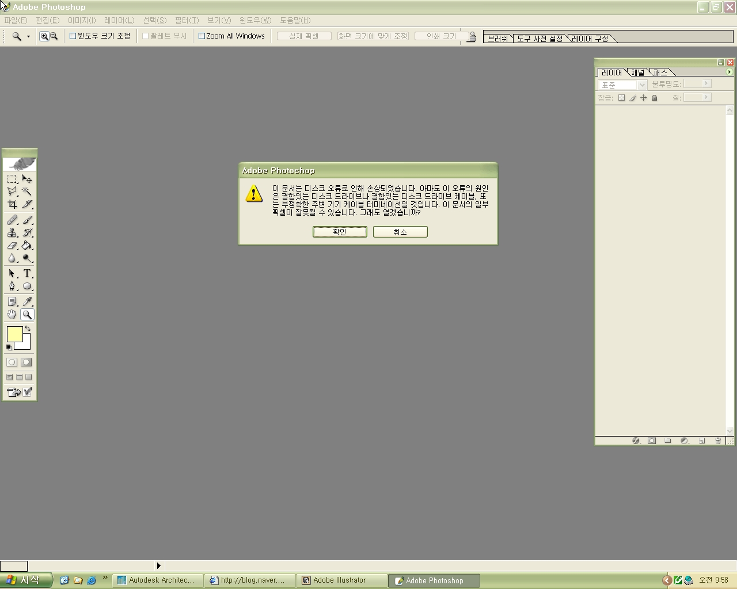Click the pencil check icon beside the ImageReady button

pyautogui.click(x=28, y=392)
